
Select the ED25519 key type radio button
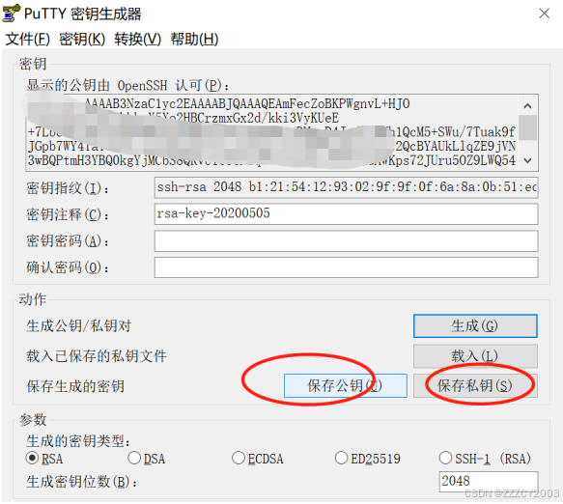pyautogui.click(x=341, y=458)
